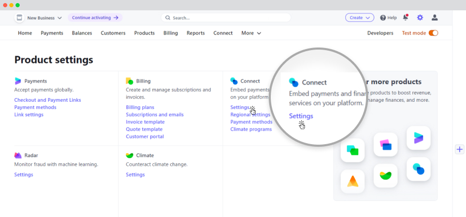Viewport: 466px width, 217px height.
Task: Click the search magnifier icon
Action: (x=168, y=18)
